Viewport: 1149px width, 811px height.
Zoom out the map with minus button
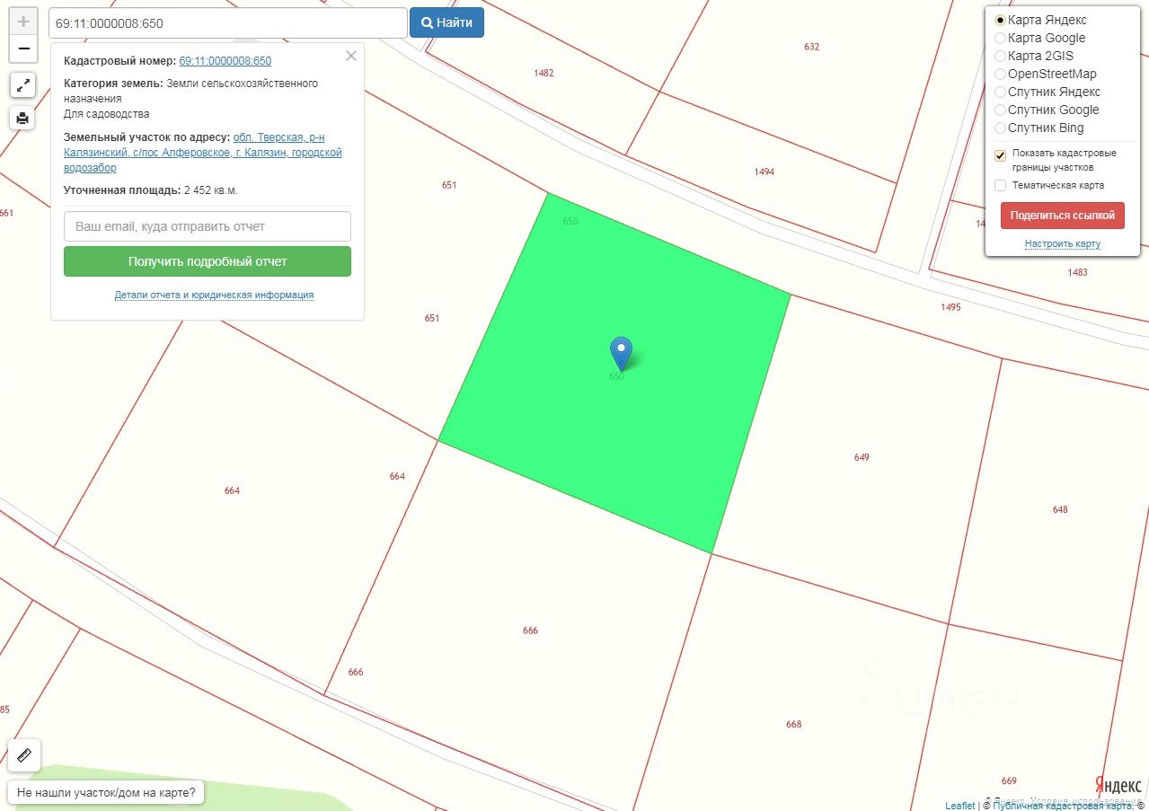[x=23, y=48]
